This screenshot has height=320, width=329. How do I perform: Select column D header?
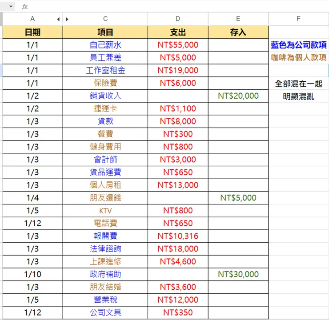178,19
